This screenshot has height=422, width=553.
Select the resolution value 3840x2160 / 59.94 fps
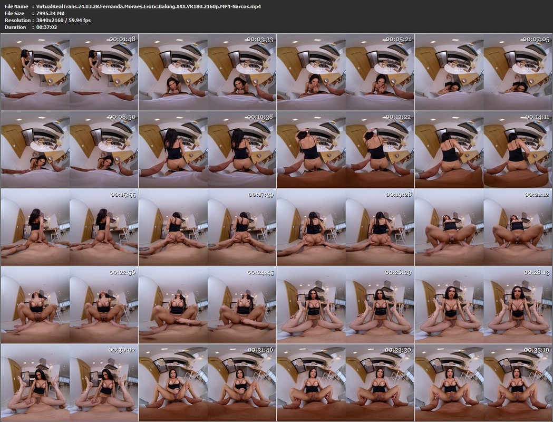(x=63, y=20)
